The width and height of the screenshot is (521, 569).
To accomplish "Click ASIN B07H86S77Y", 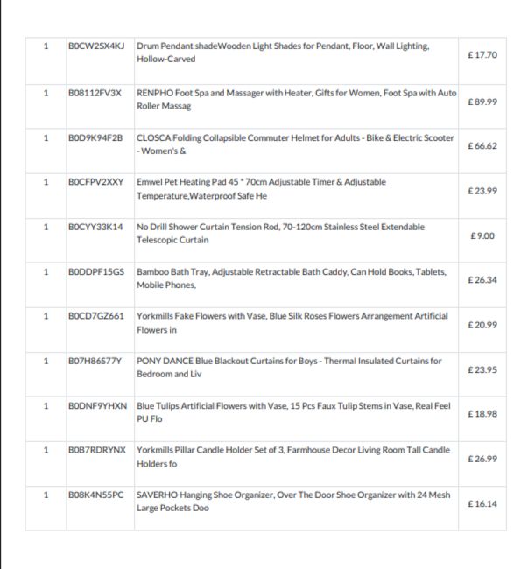I will [x=95, y=361].
